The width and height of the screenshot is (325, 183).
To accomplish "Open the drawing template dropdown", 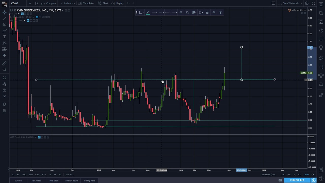I will pos(141,12).
